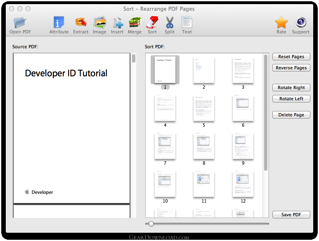Select page 2 thumbnail
The width and height of the screenshot is (319, 241).
(204, 70)
